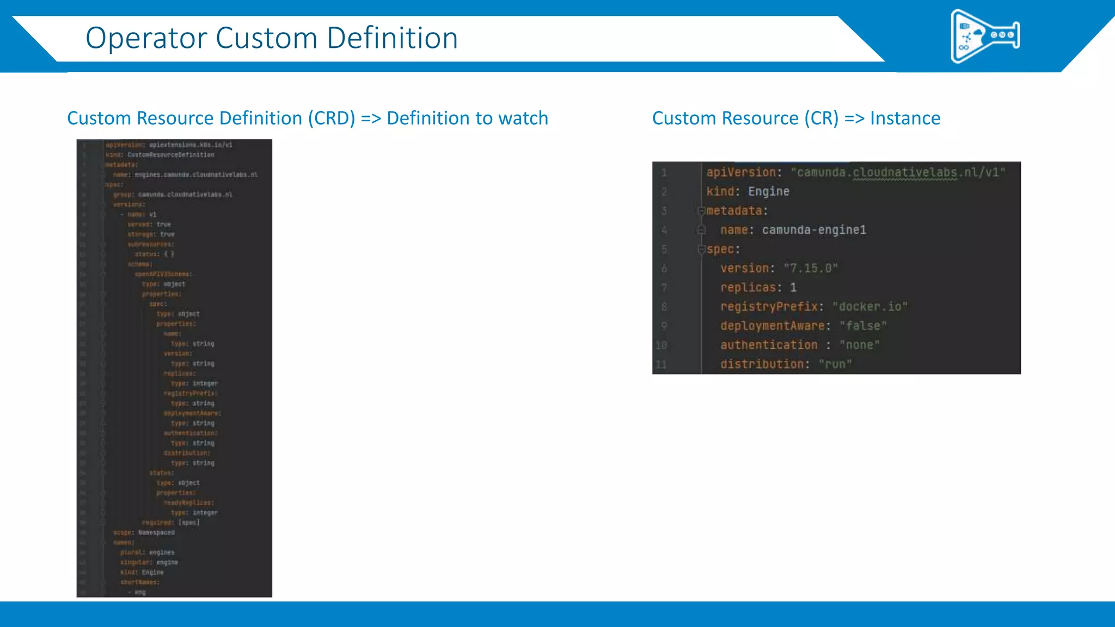
Task: Click fold-end marker beside name: camunda-engine1
Action: (x=702, y=230)
